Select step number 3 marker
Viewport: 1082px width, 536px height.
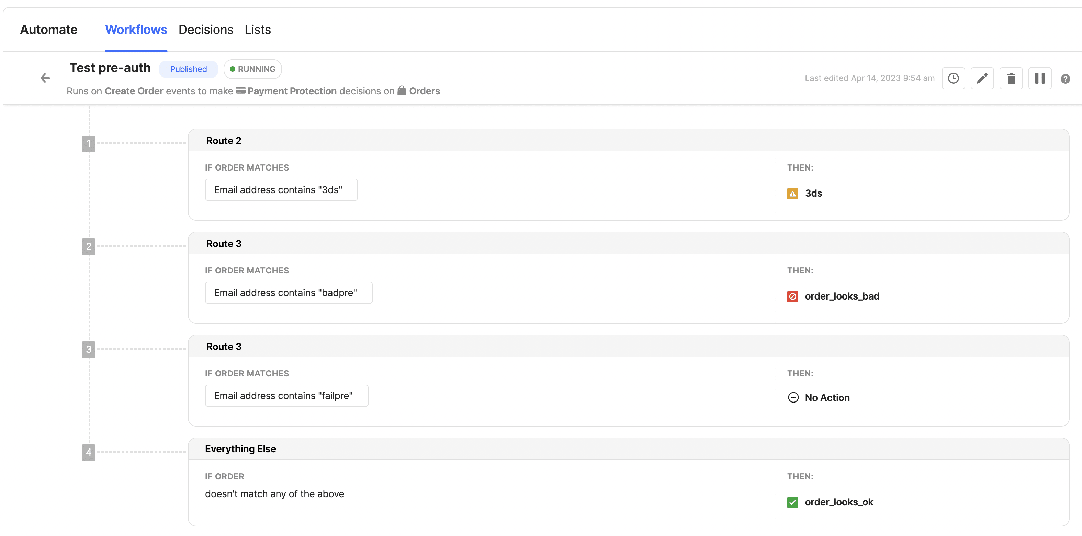88,349
